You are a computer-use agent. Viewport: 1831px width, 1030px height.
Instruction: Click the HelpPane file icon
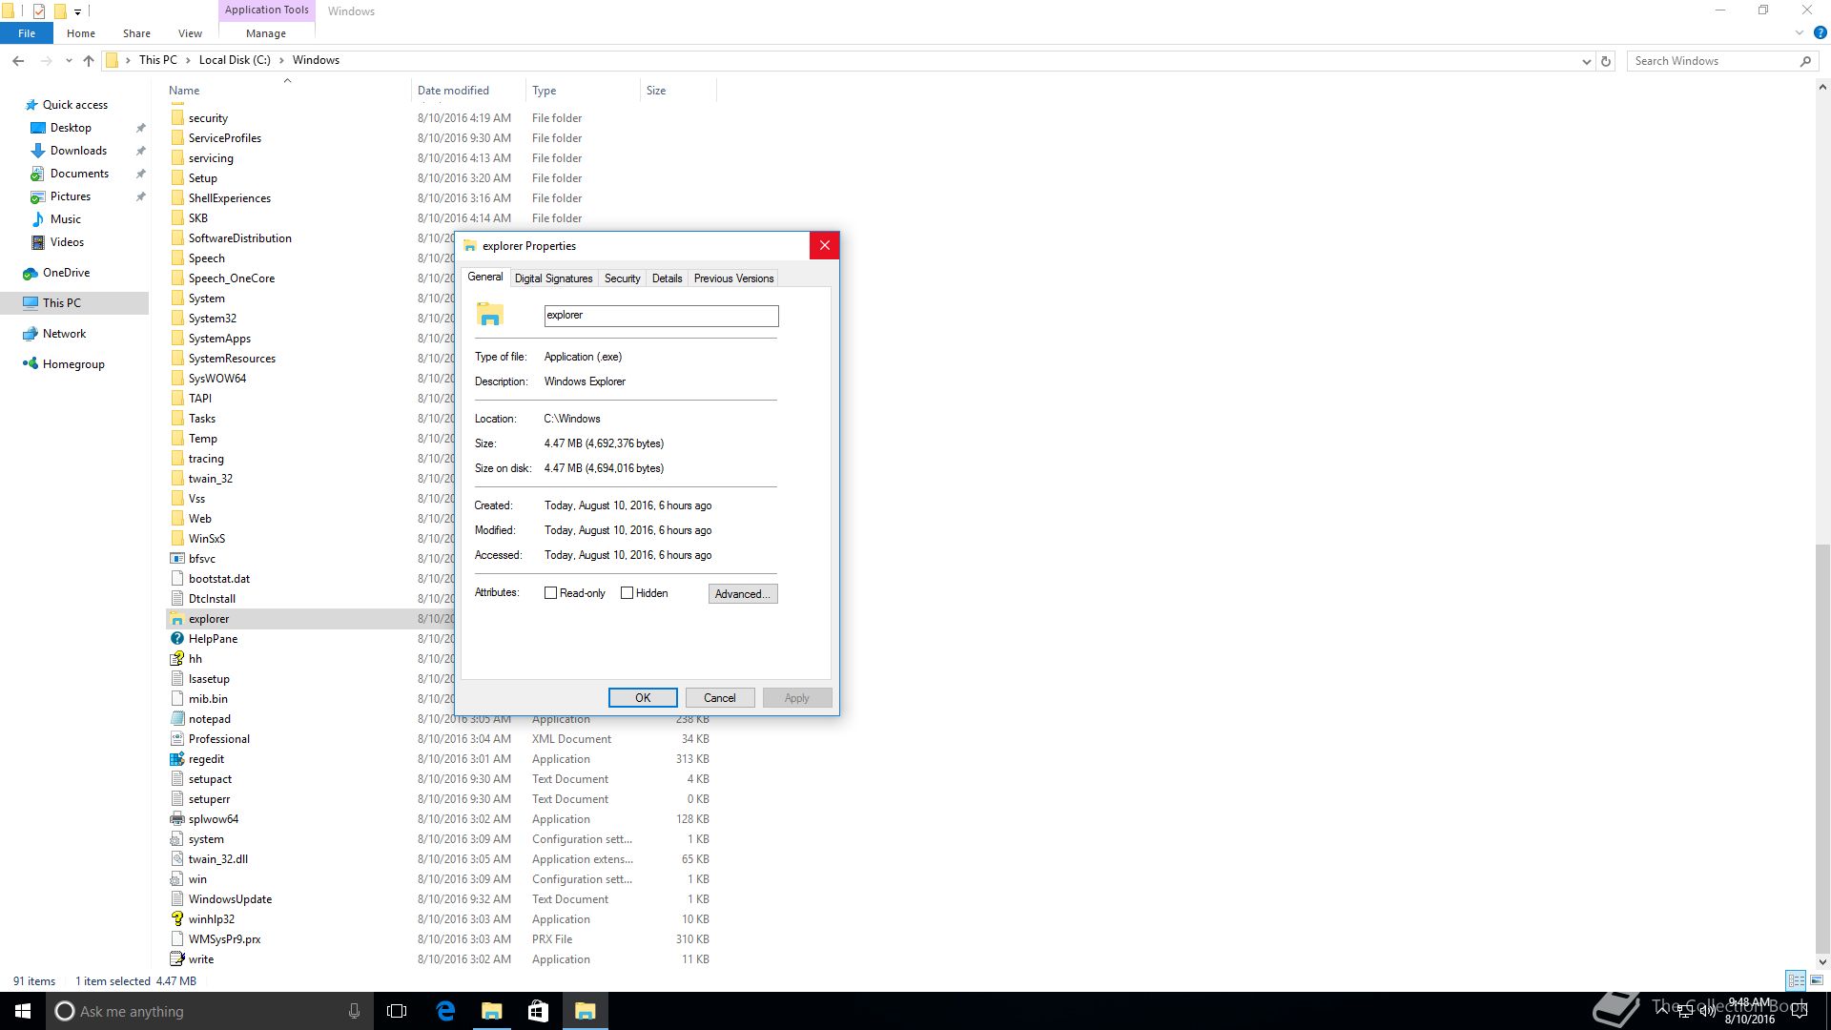click(x=176, y=639)
